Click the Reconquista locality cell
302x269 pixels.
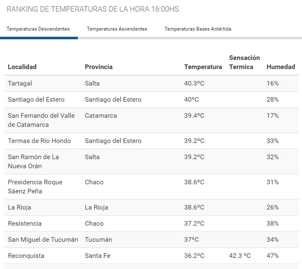[x=26, y=256]
